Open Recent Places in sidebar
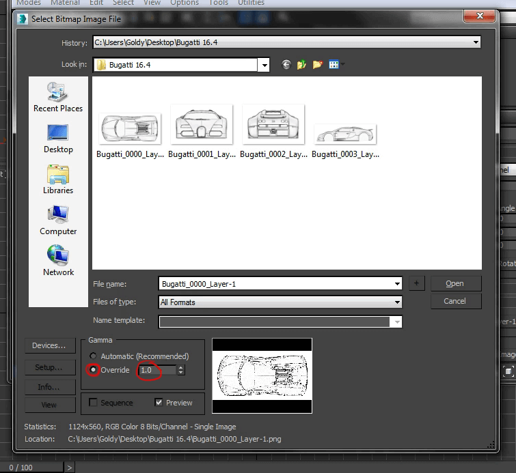Image resolution: width=516 pixels, height=473 pixels. pos(58,97)
